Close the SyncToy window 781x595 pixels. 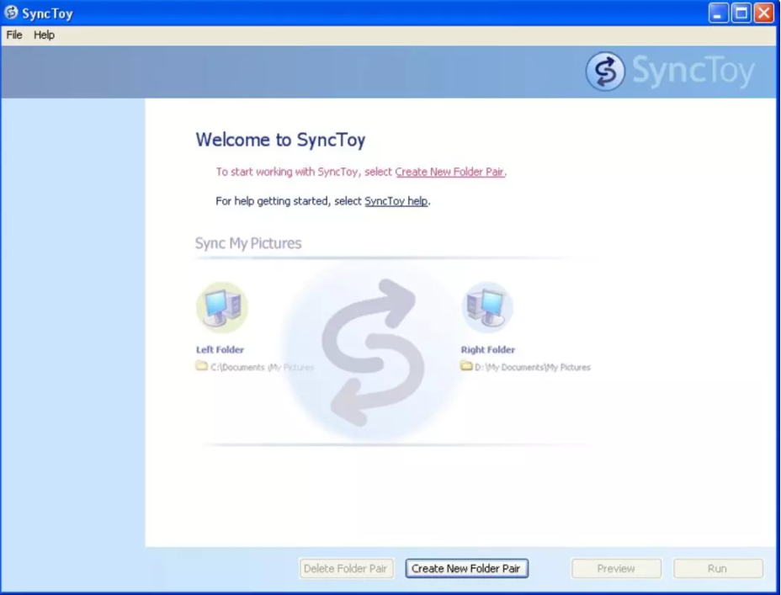tap(763, 13)
